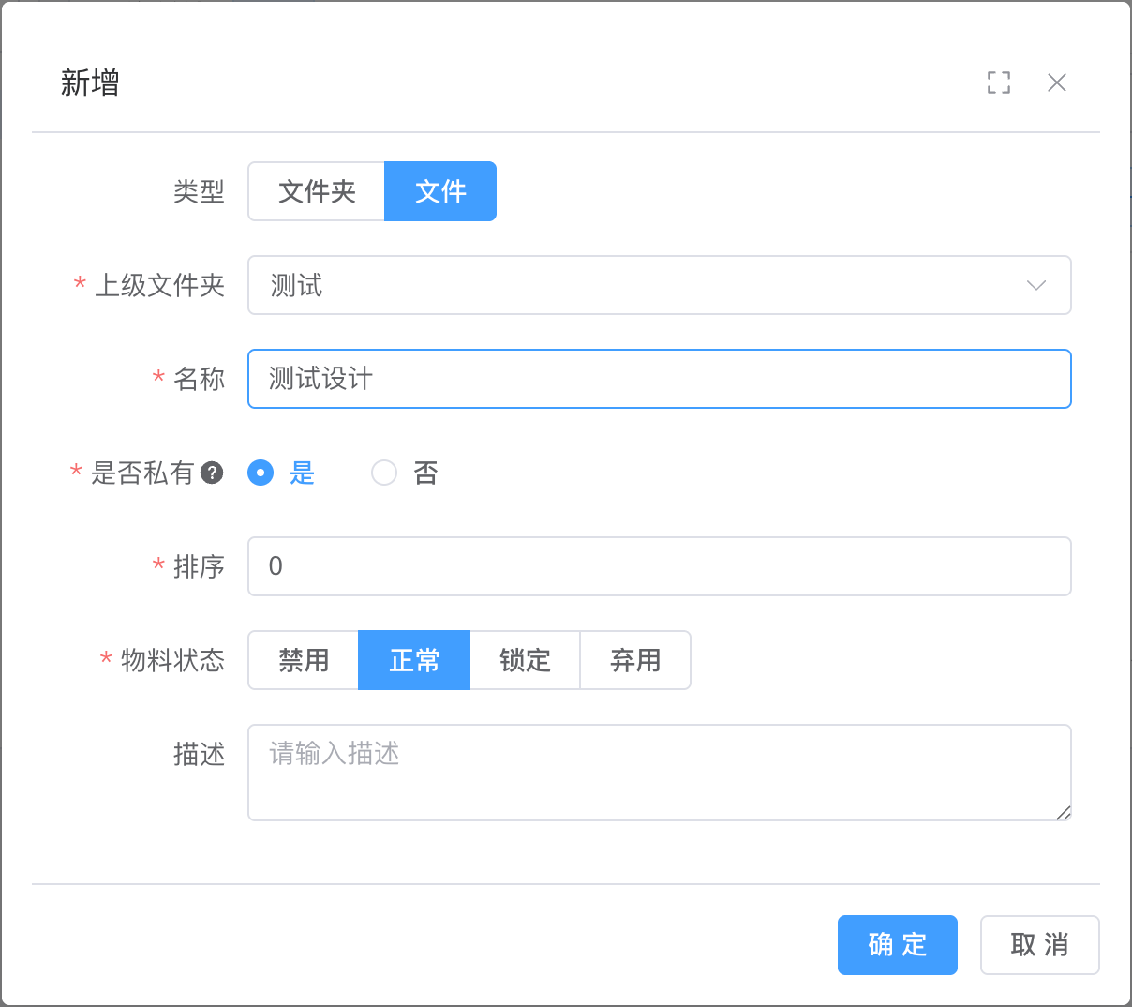Close the 新增 dialog with X icon
The height and width of the screenshot is (1007, 1132).
1057,83
